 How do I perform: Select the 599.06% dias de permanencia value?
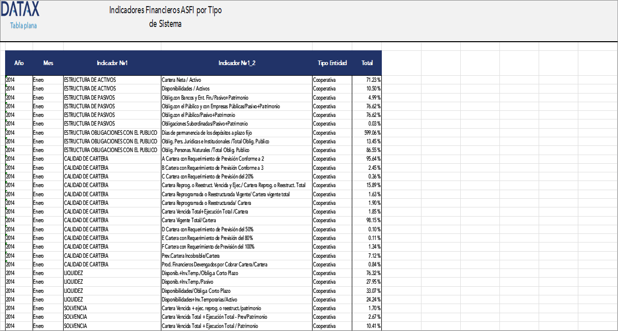pyautogui.click(x=371, y=132)
